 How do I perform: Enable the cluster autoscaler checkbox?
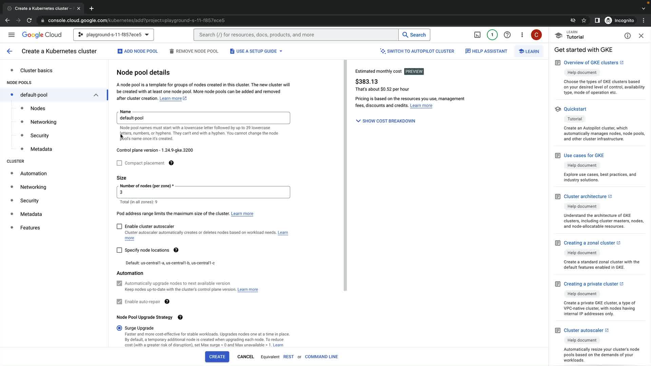(x=119, y=226)
